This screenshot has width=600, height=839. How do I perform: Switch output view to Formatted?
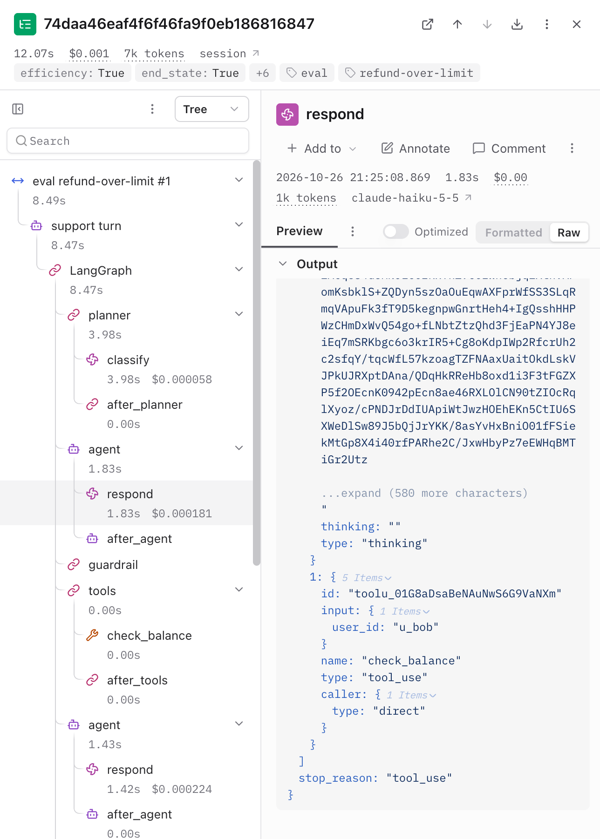coord(513,232)
